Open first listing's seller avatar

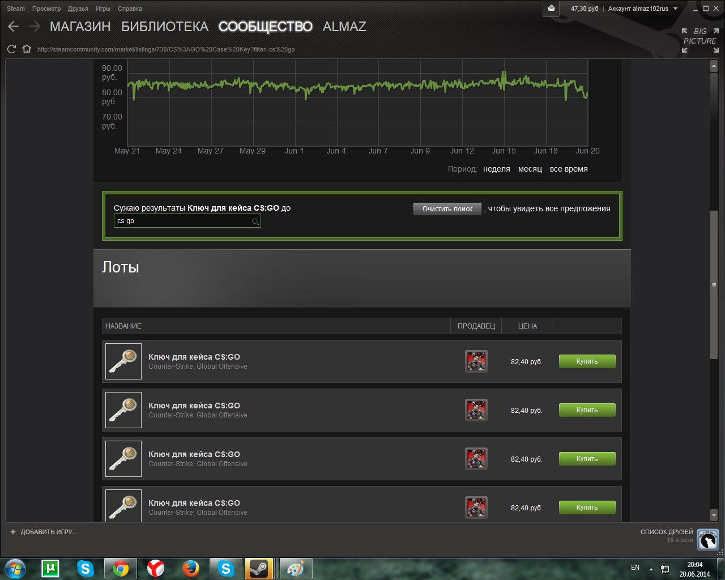[x=476, y=361]
